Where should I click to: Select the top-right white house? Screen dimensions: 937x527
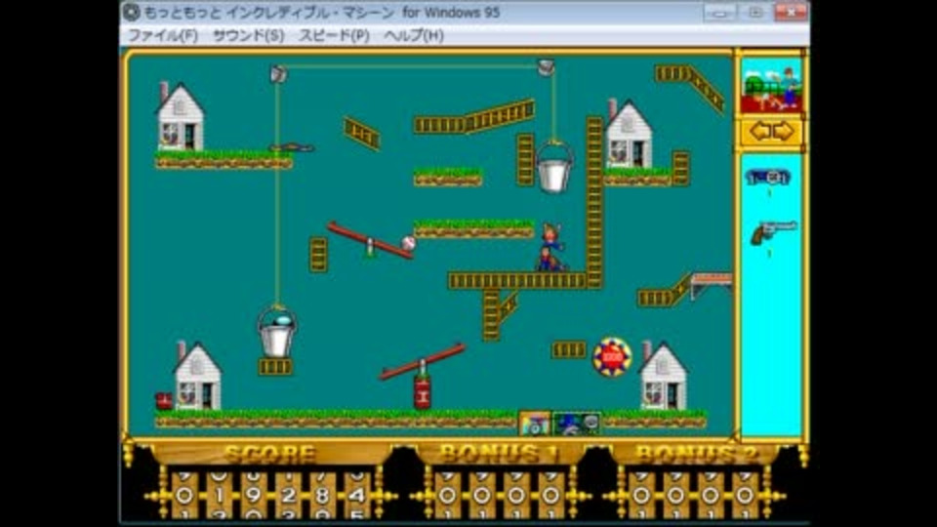coord(628,135)
